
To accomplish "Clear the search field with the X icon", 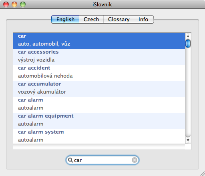I will tap(135, 160).
